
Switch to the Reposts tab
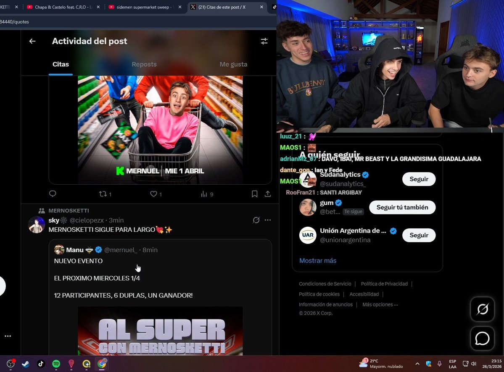(x=144, y=64)
